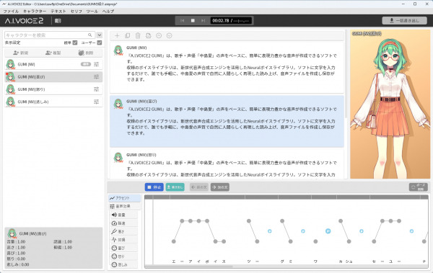Click the first accent point above エ
Screen dimensions: 433x273
(174, 241)
